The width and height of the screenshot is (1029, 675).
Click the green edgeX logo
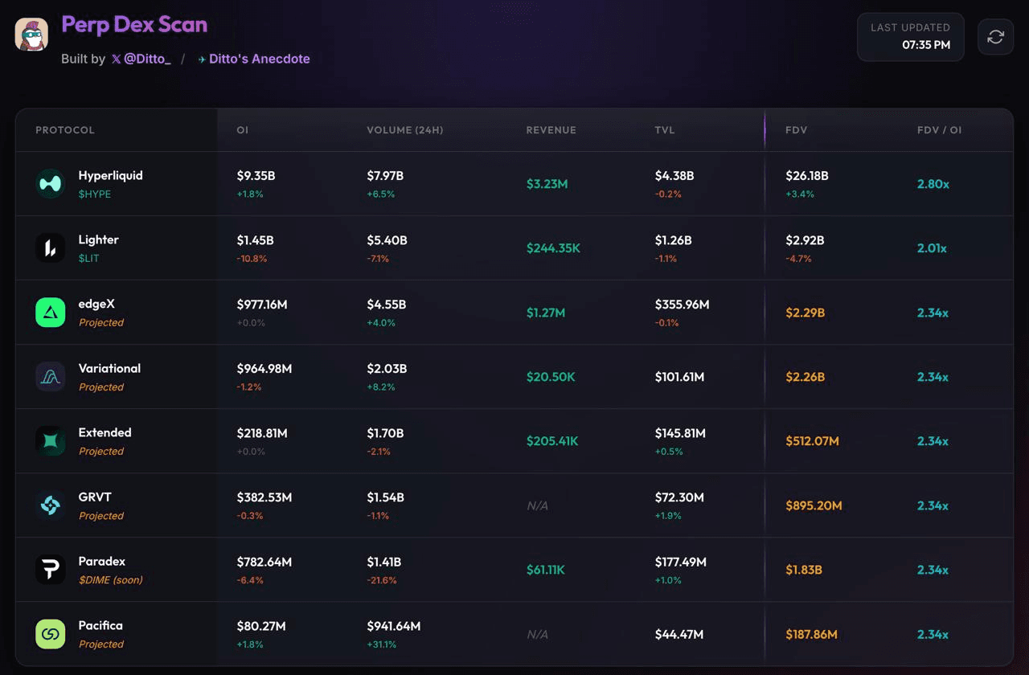pos(50,313)
